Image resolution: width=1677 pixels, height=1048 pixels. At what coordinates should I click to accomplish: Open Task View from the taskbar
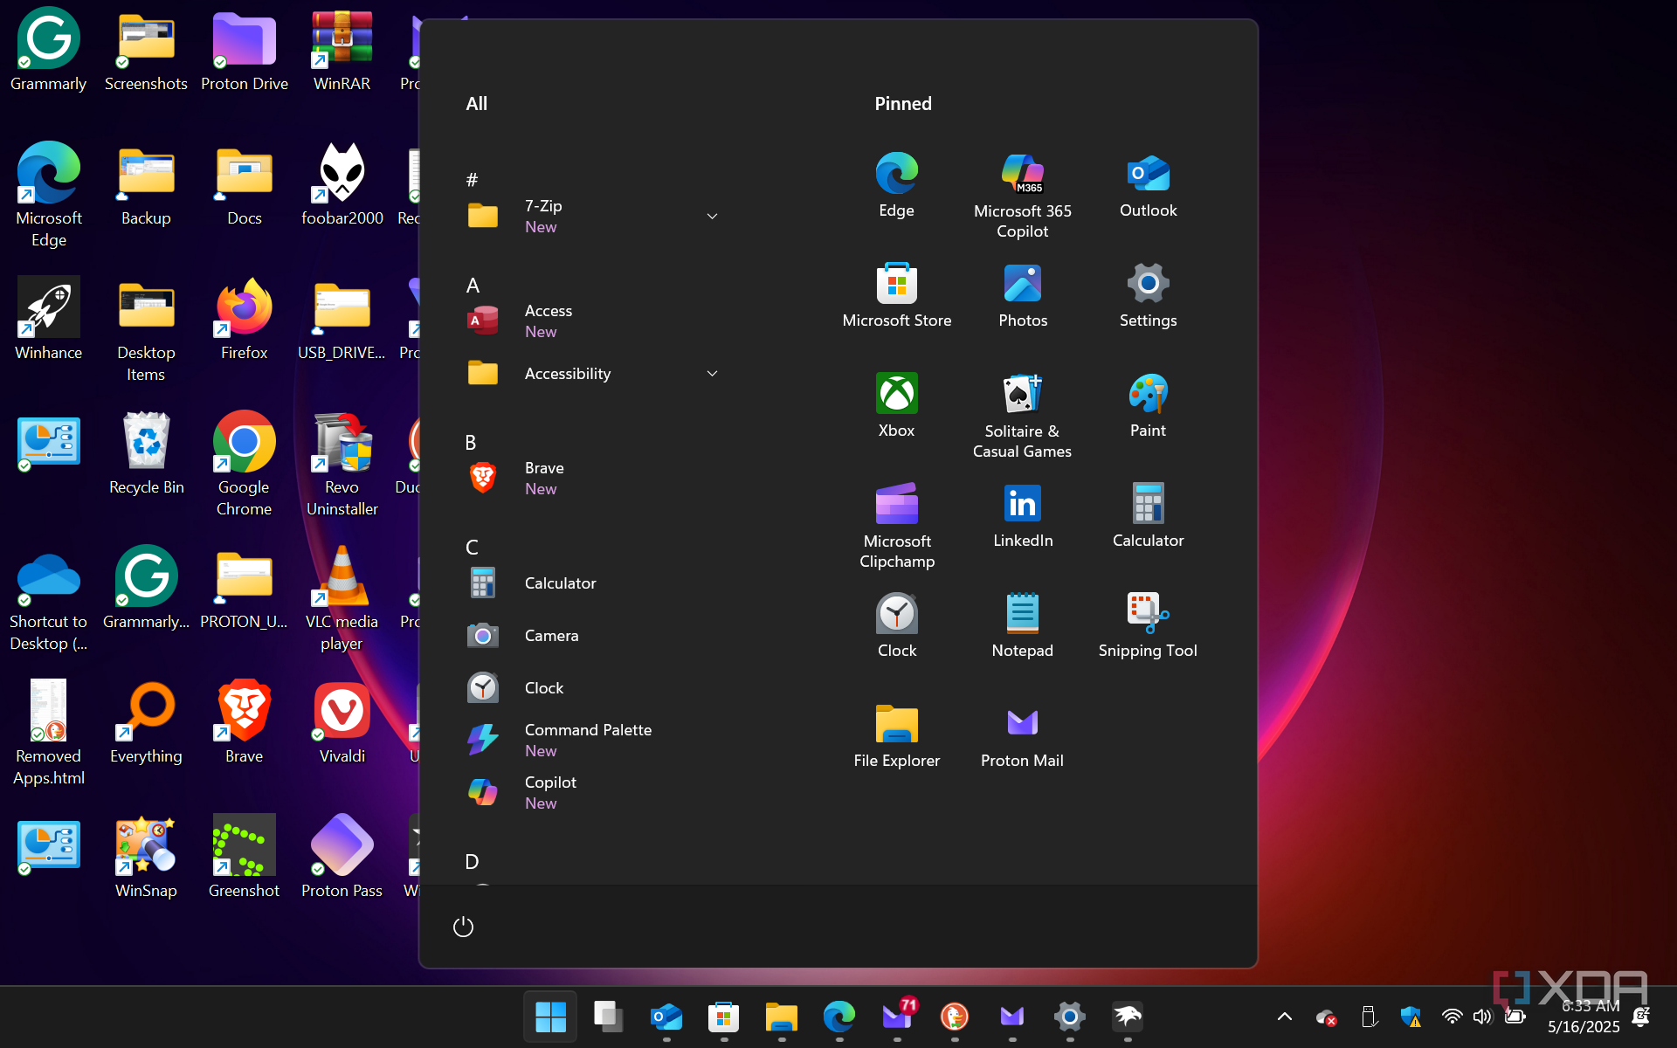click(608, 1017)
